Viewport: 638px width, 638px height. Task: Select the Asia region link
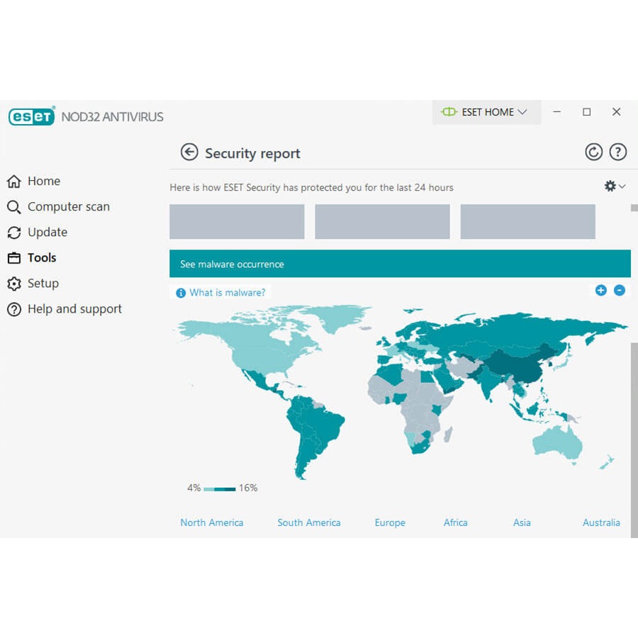coord(522,522)
